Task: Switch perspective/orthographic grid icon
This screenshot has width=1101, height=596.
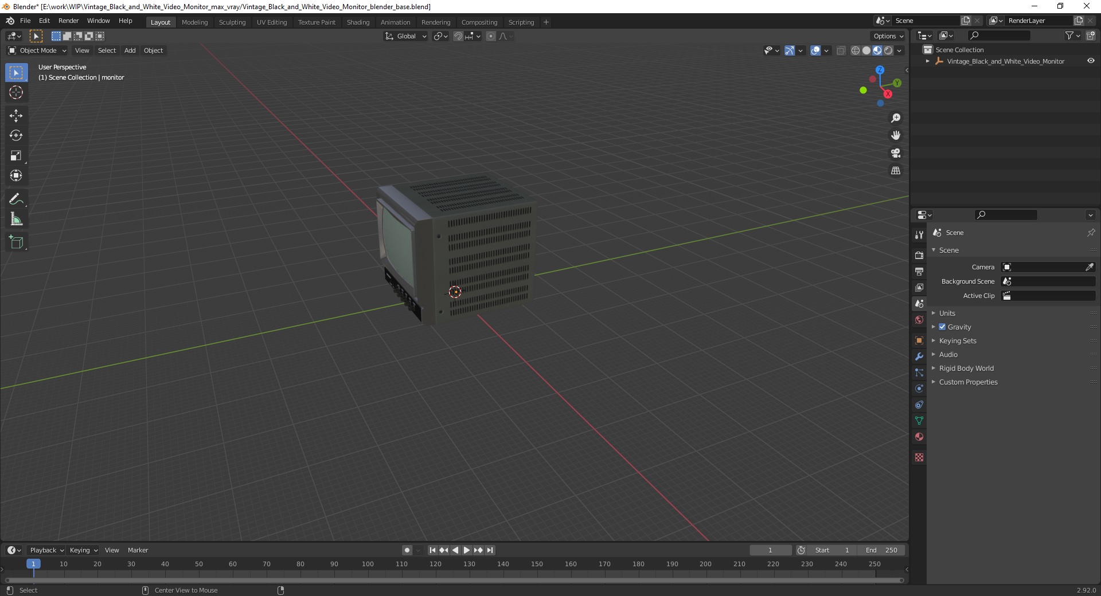Action: [x=896, y=171]
